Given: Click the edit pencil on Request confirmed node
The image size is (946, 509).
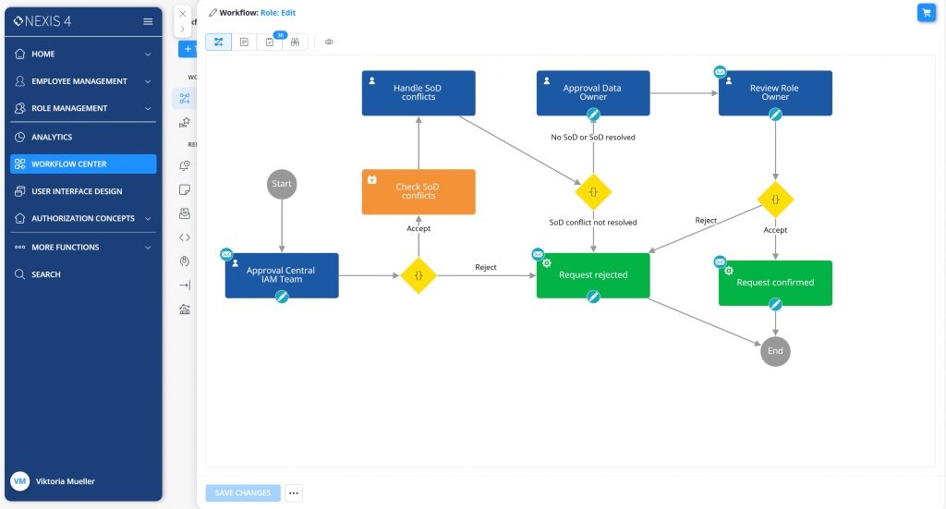Looking at the screenshot, I should click(776, 304).
